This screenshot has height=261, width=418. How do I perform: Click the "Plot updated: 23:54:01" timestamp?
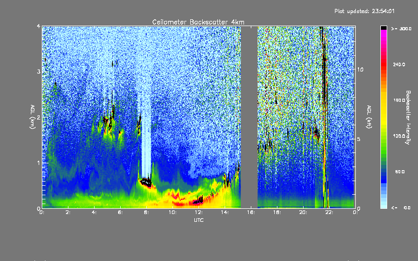[x=364, y=11]
